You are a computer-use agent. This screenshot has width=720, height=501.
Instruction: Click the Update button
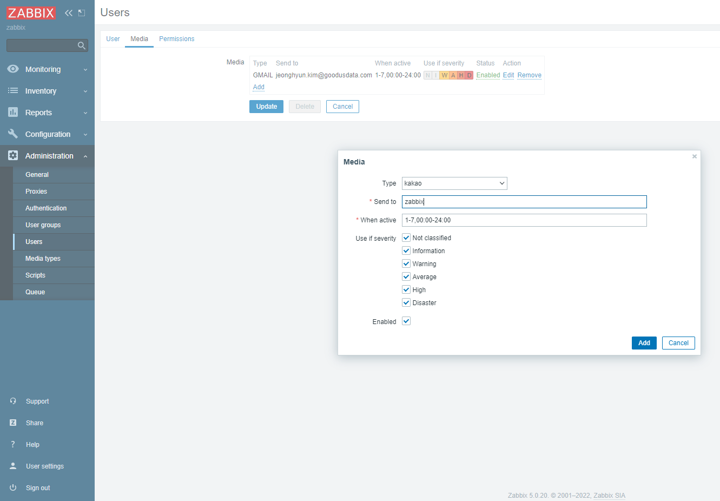coord(266,107)
